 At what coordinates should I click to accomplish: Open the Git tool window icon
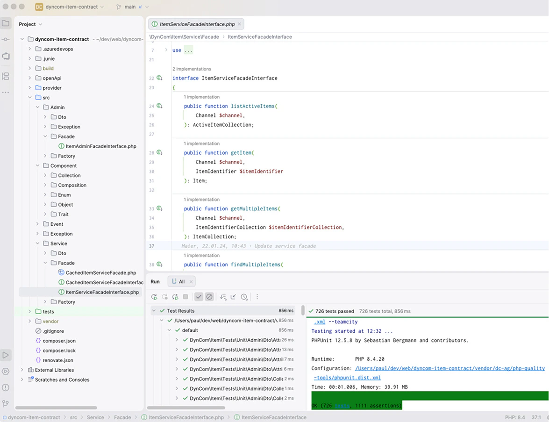coord(6,403)
